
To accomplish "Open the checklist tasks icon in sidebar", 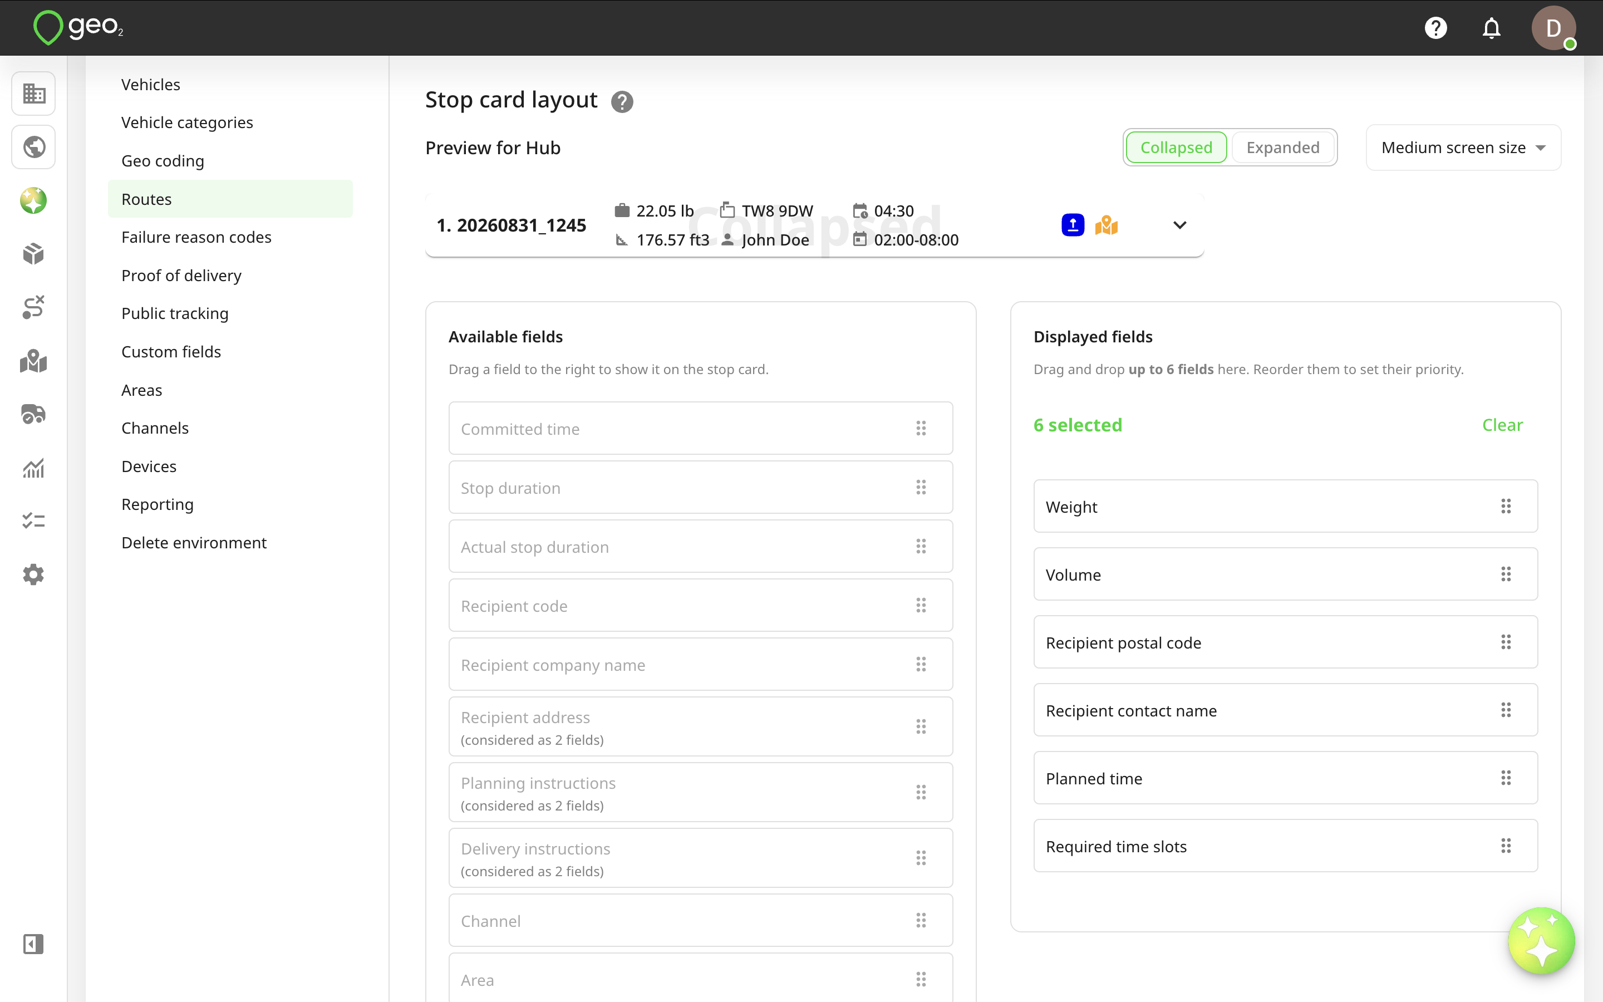I will click(34, 521).
